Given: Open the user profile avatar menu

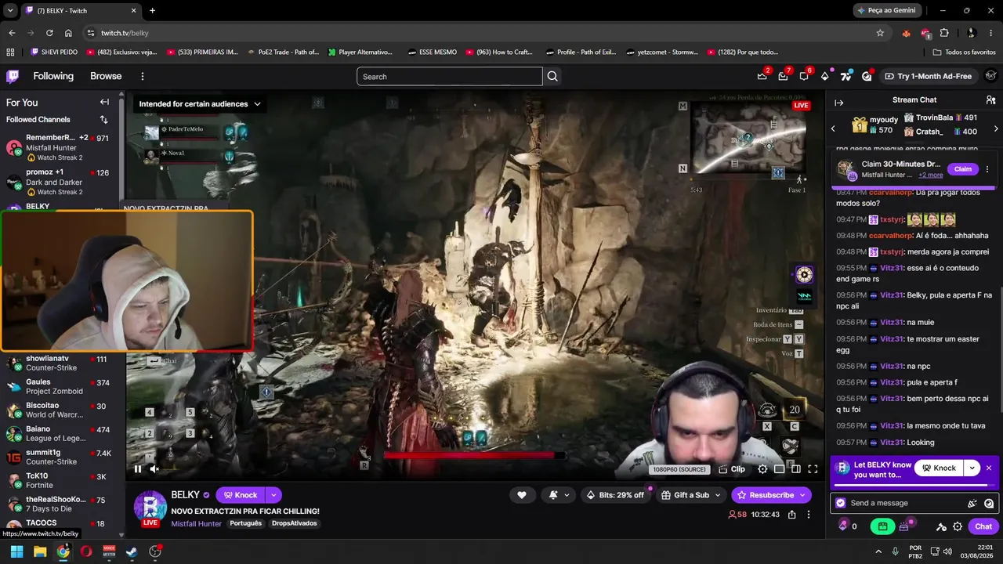Looking at the screenshot, I should 990,76.
